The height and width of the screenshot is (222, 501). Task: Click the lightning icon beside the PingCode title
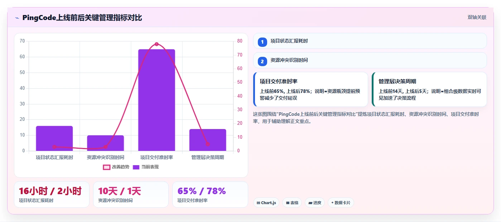coord(17,18)
